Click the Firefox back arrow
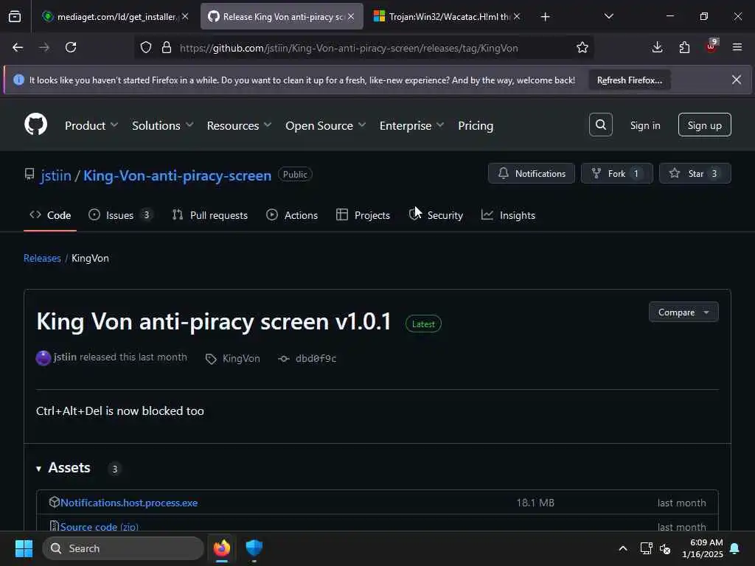The width and height of the screenshot is (755, 566). 18,48
